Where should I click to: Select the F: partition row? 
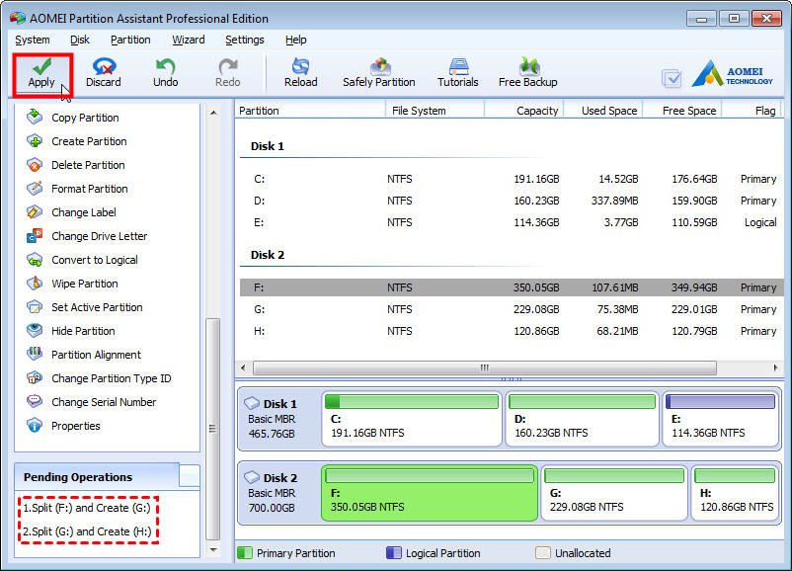[512, 287]
